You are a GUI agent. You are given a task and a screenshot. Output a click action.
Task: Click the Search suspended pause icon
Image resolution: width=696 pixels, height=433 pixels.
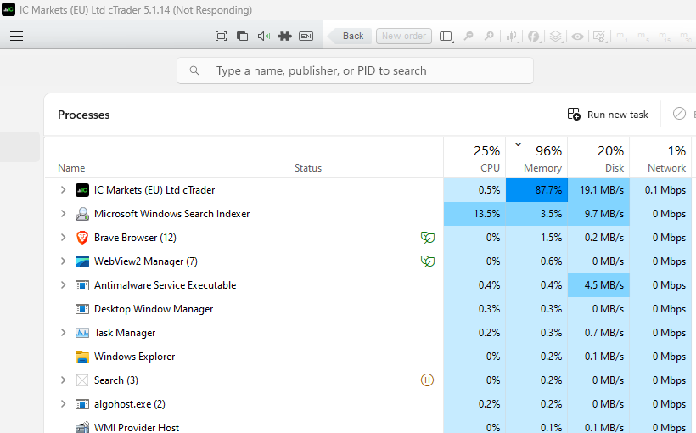pos(427,380)
